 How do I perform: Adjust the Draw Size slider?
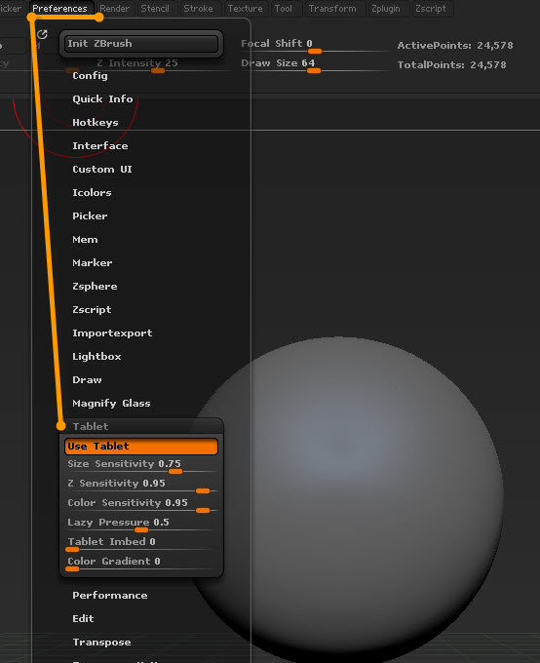314,65
